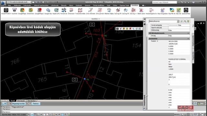The image size is (207, 116).
Task: Switch to the Modell layout tab
Action: (13, 101)
